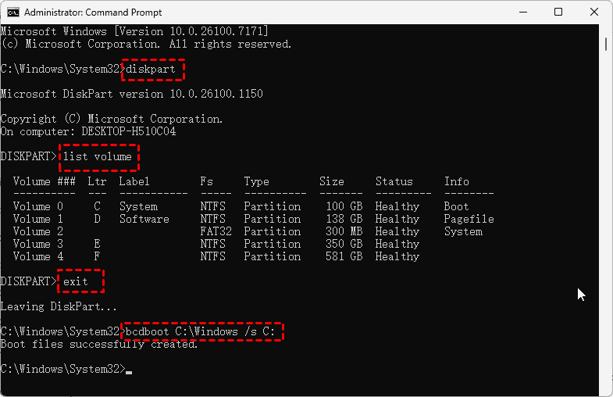
Task: Close the Administrator Command Prompt window
Action: click(x=594, y=13)
